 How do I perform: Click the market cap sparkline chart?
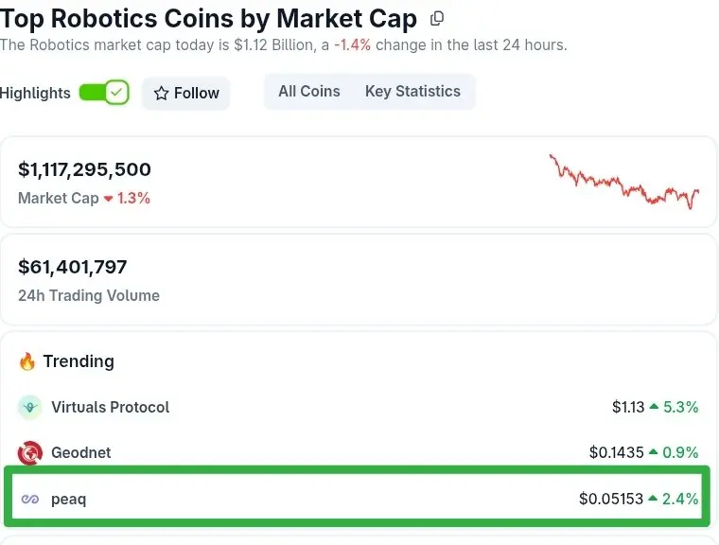tap(623, 182)
